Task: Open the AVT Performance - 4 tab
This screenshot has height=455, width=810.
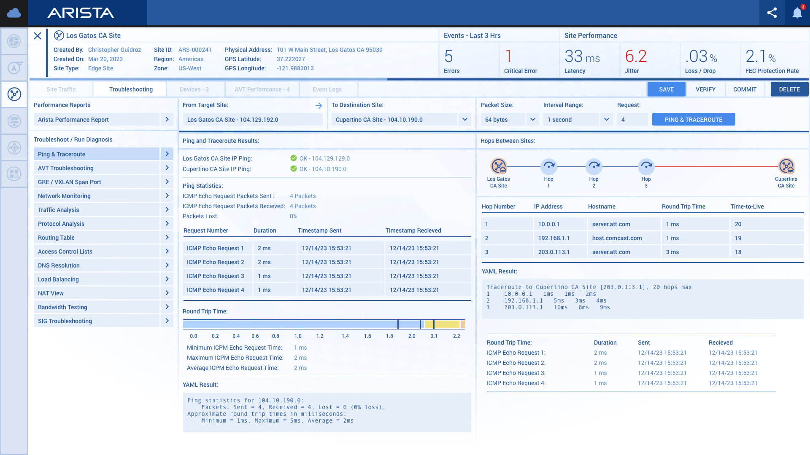Action: [262, 89]
